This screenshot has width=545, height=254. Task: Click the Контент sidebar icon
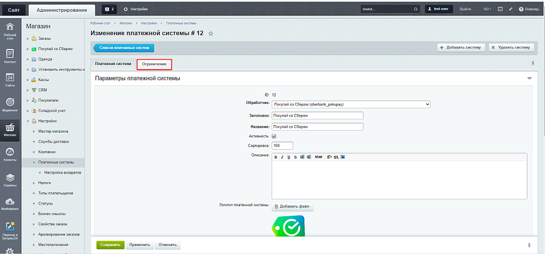(10, 56)
